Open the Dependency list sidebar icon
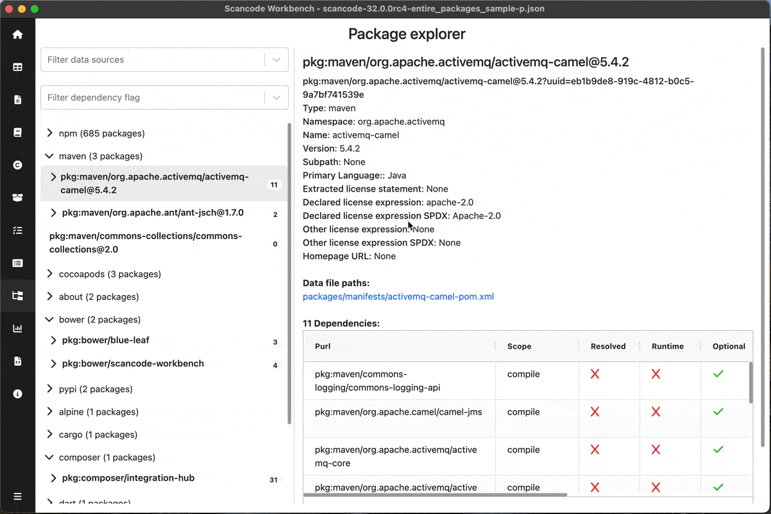771x514 pixels. [x=17, y=263]
